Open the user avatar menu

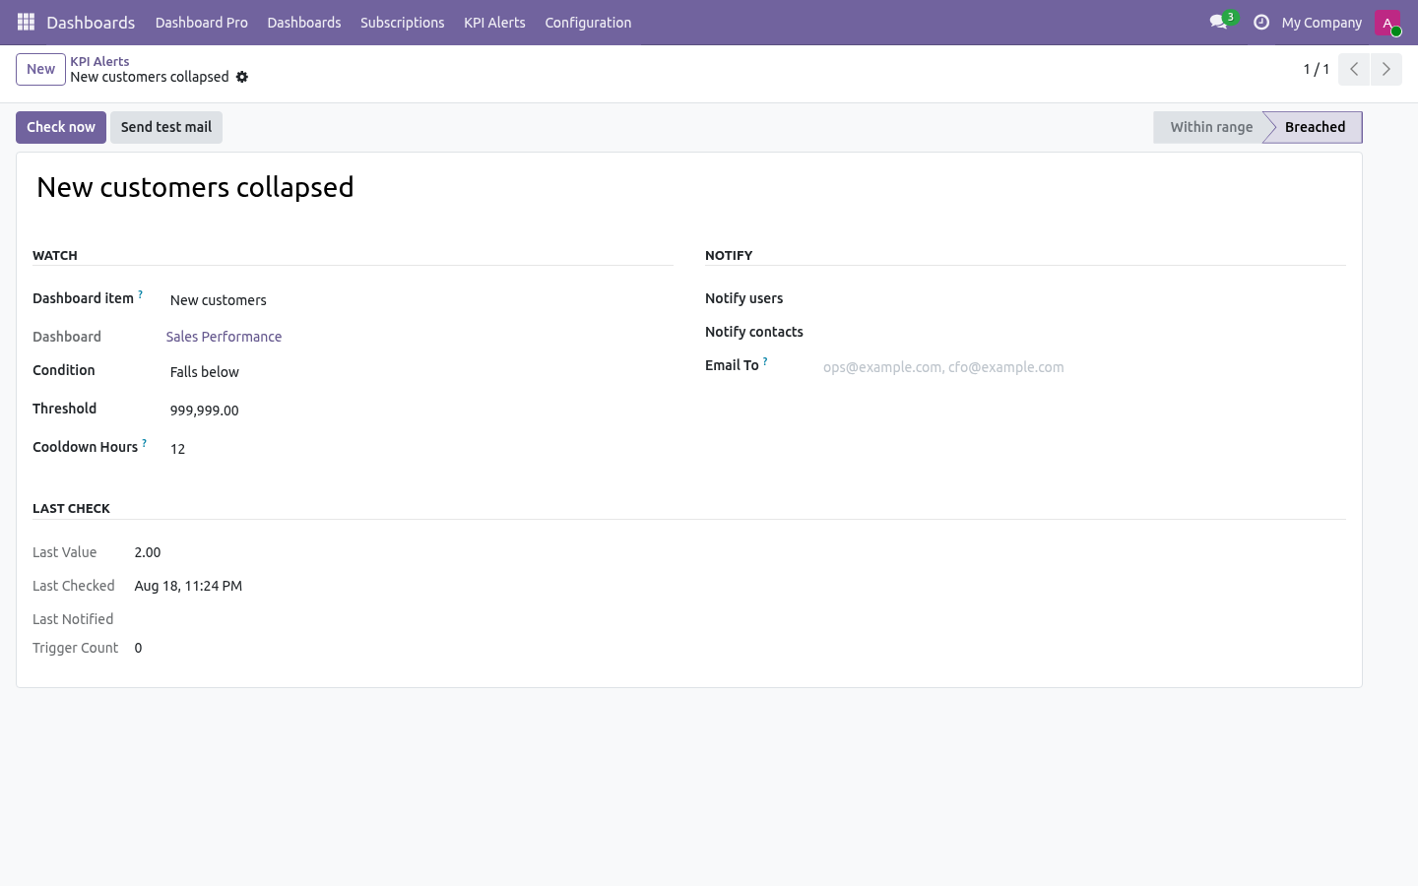click(x=1387, y=23)
